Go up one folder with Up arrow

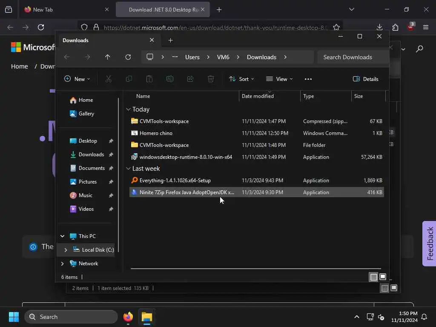(108, 57)
